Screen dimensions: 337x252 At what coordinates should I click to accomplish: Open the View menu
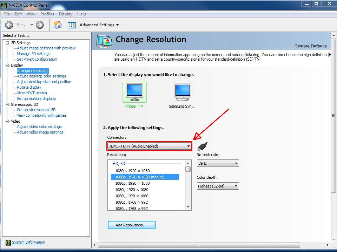[31, 14]
